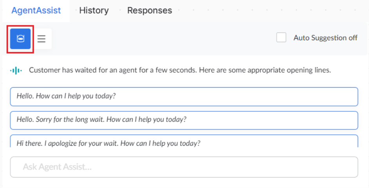Tick the Auto Suggestion checkbox
The height and width of the screenshot is (188, 369).
281,38
